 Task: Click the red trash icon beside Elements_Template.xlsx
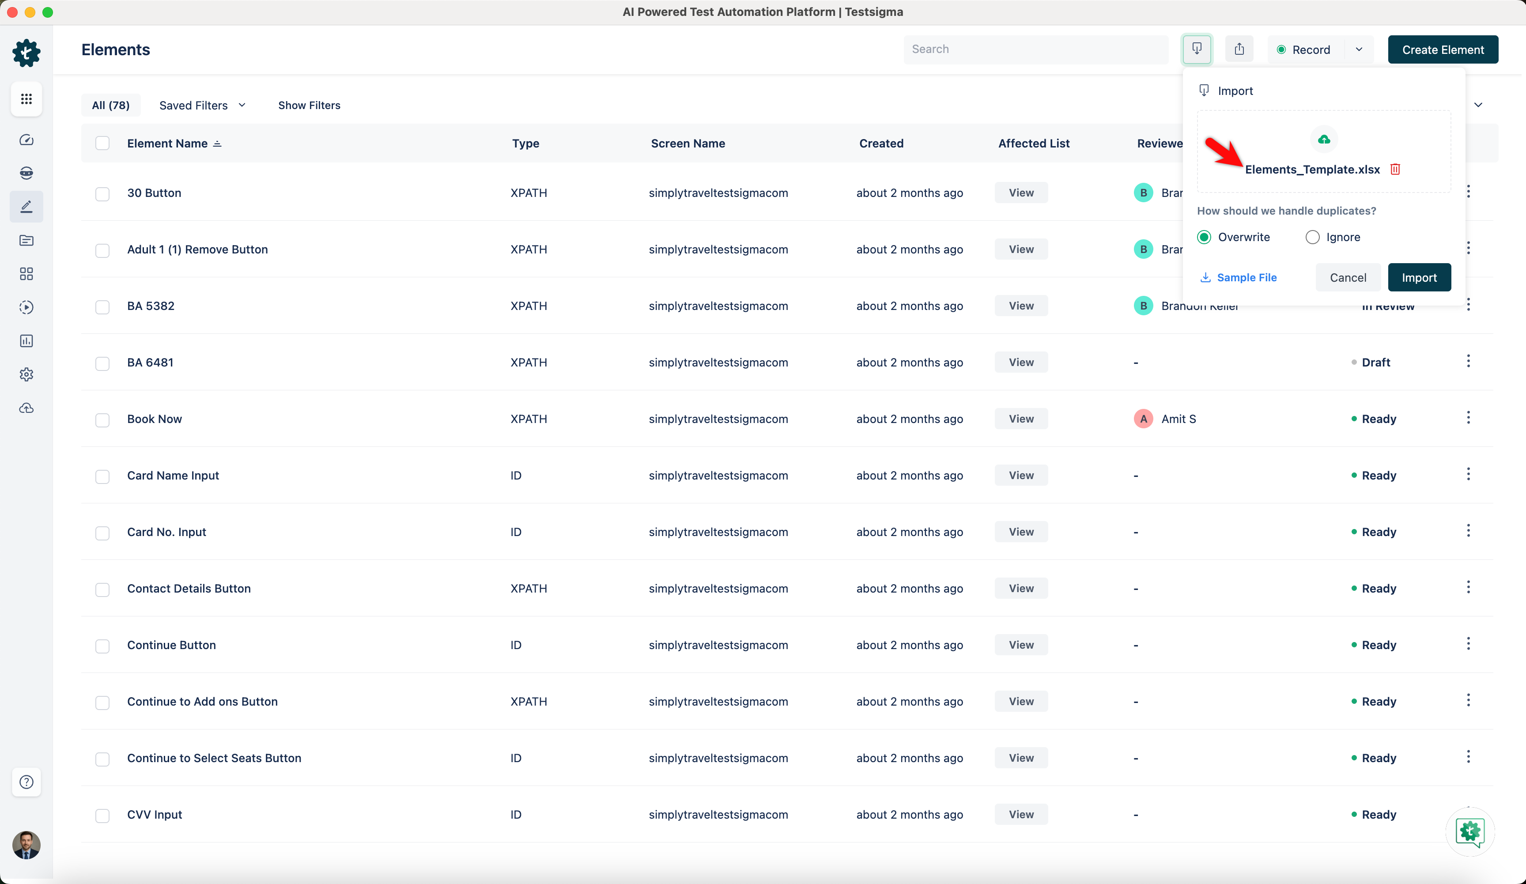point(1395,170)
